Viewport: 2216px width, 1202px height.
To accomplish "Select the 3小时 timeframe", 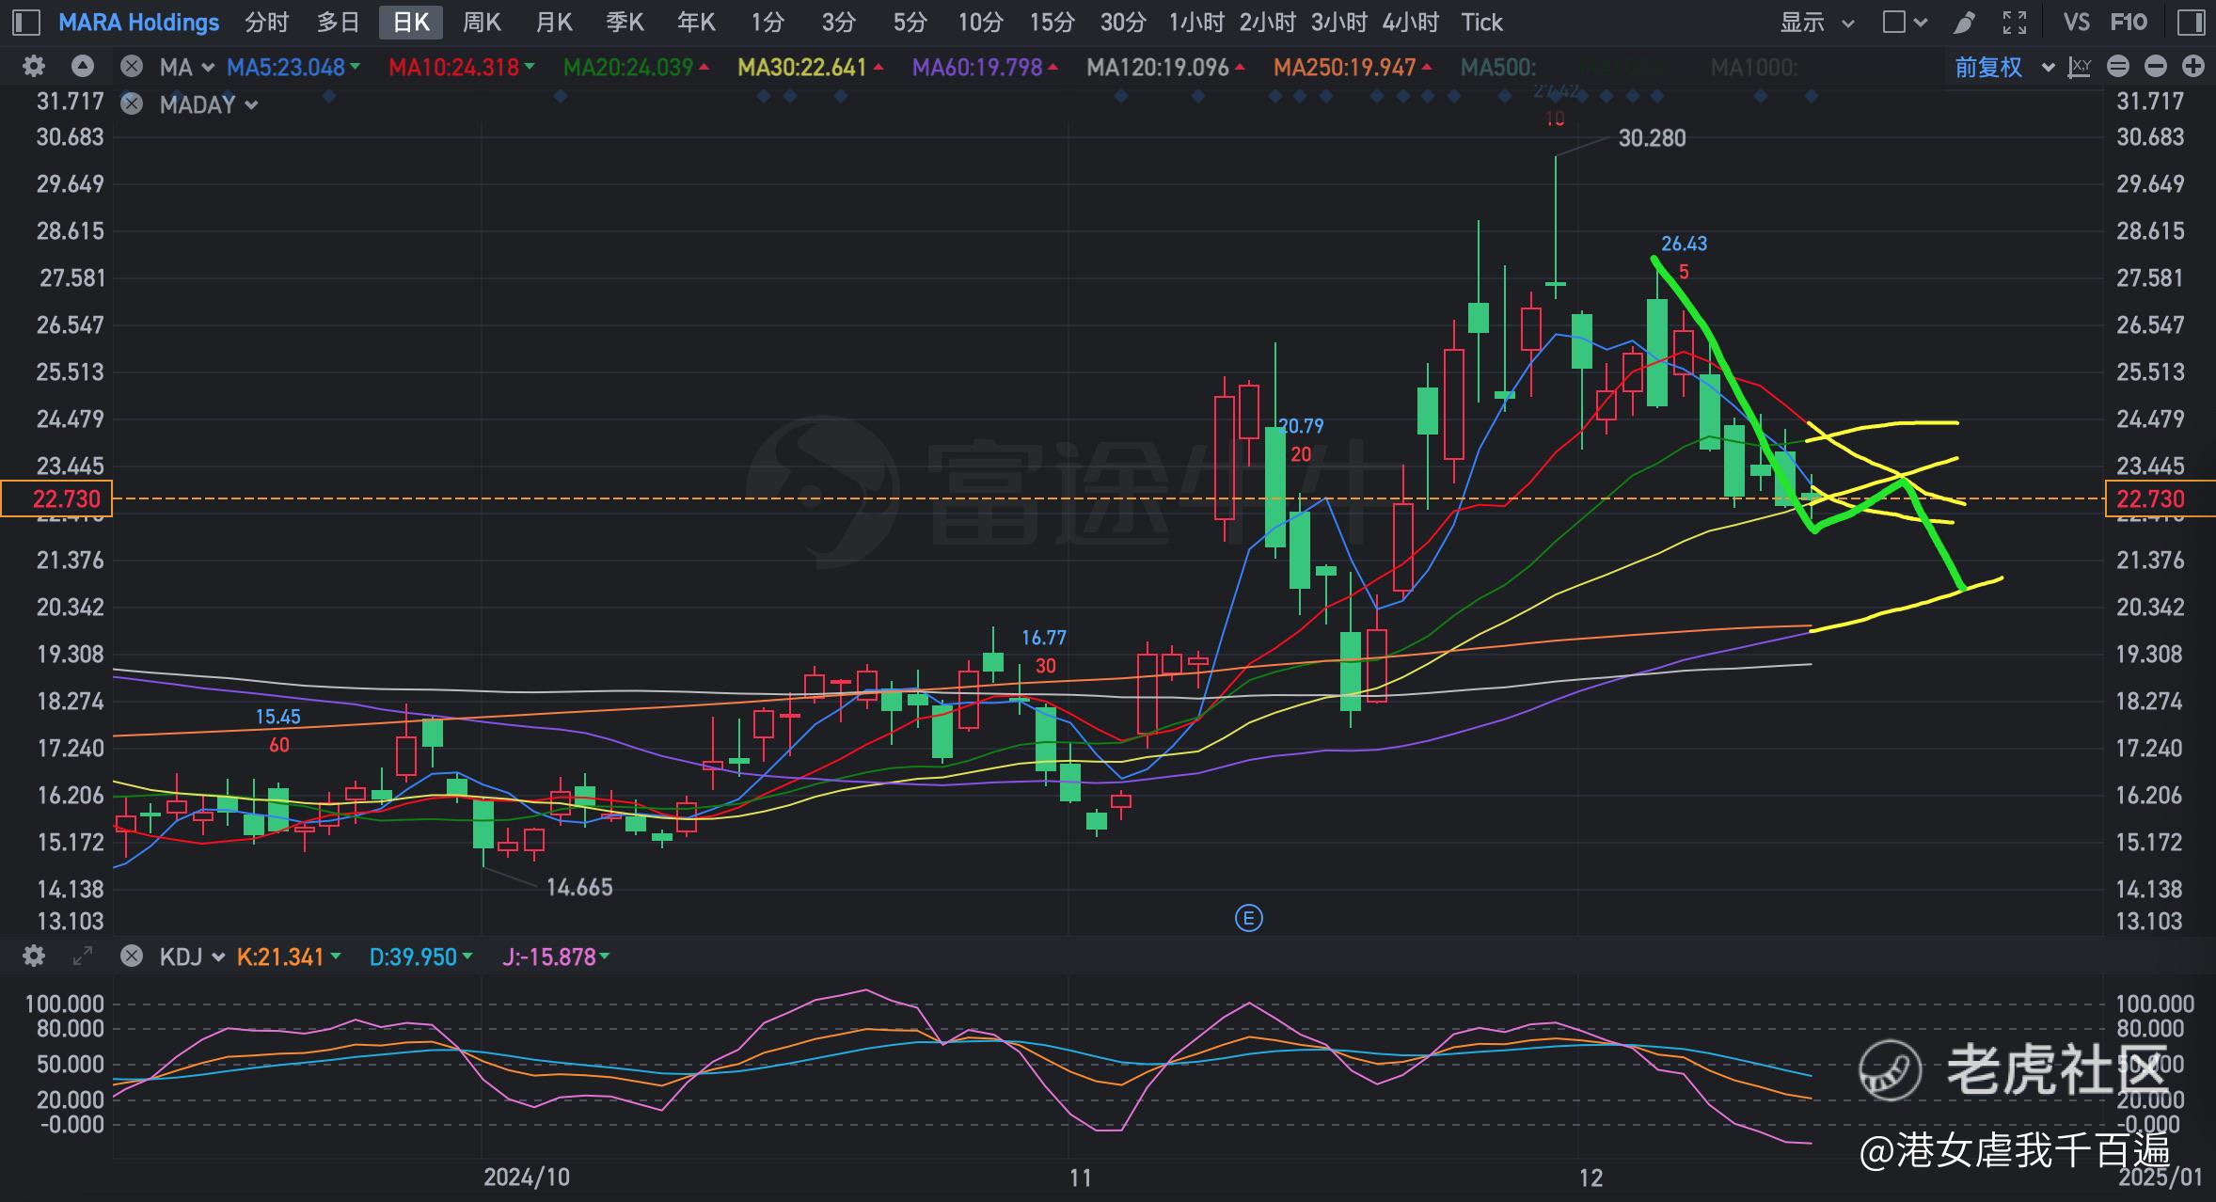I will click(x=1339, y=22).
